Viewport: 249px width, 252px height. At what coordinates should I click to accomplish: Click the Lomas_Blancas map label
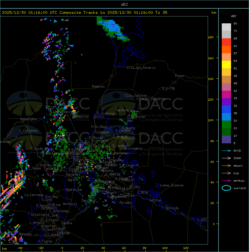tap(172, 185)
